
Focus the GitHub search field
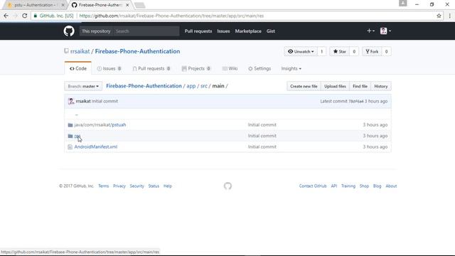pos(146,31)
